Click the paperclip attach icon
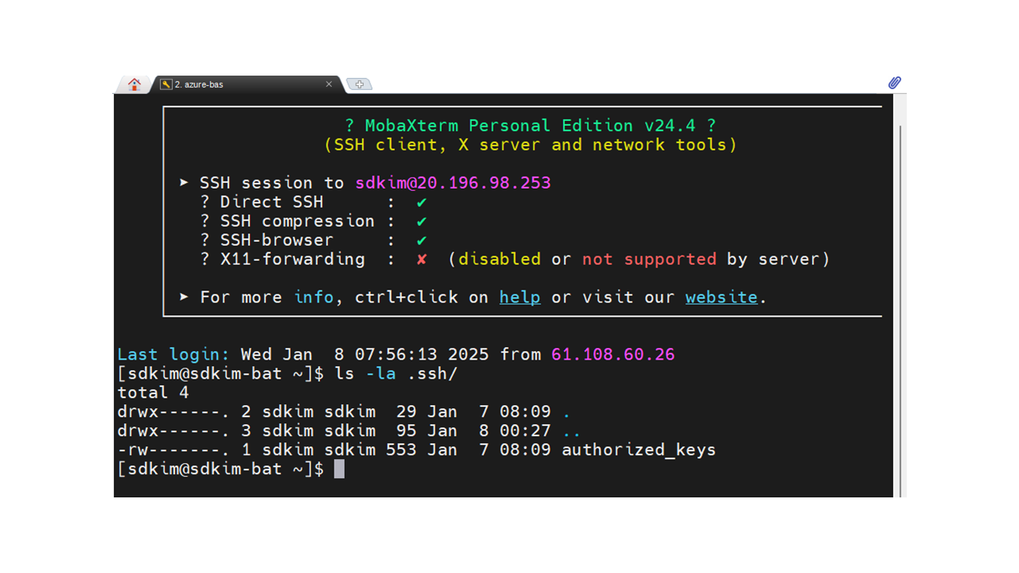 (x=894, y=83)
